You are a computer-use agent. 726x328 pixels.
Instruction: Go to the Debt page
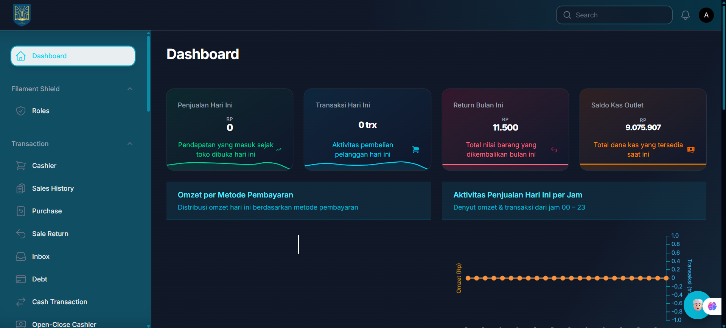pos(40,279)
